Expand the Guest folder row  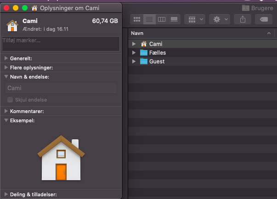(x=134, y=61)
